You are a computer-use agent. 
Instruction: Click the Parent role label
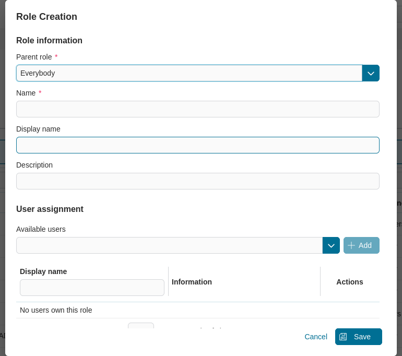click(34, 57)
